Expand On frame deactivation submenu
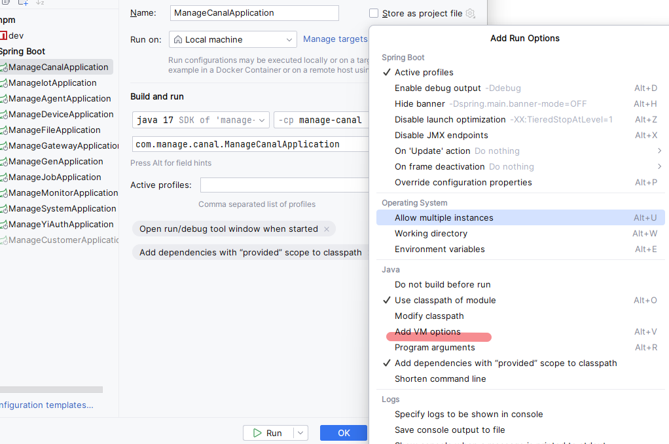669x444 pixels. (x=520, y=166)
